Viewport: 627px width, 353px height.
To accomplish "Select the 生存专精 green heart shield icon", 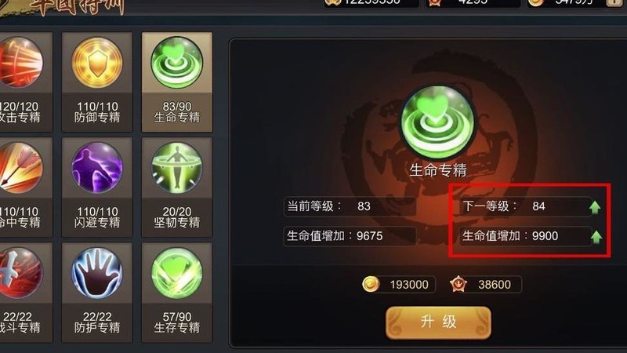I will 177,273.
